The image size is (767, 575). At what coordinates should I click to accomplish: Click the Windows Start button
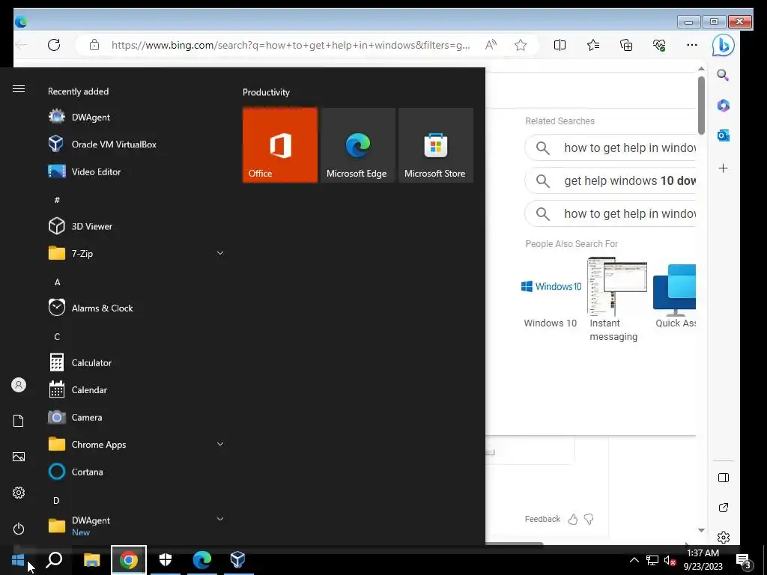(18, 560)
